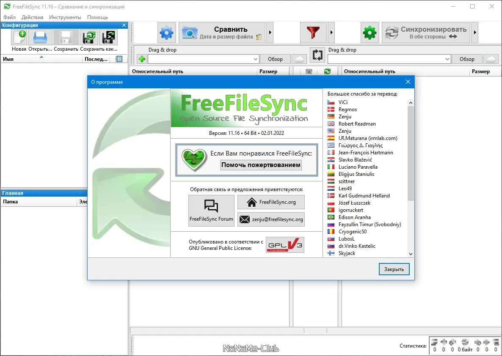This screenshot has height=356, width=502.
Task: Click the Сохранить floppy disk icon
Action: [66, 37]
